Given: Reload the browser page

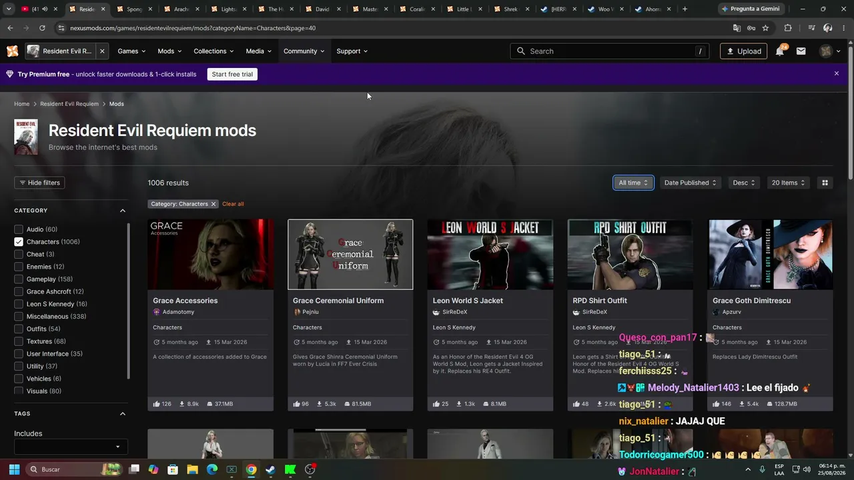Looking at the screenshot, I should 42,28.
